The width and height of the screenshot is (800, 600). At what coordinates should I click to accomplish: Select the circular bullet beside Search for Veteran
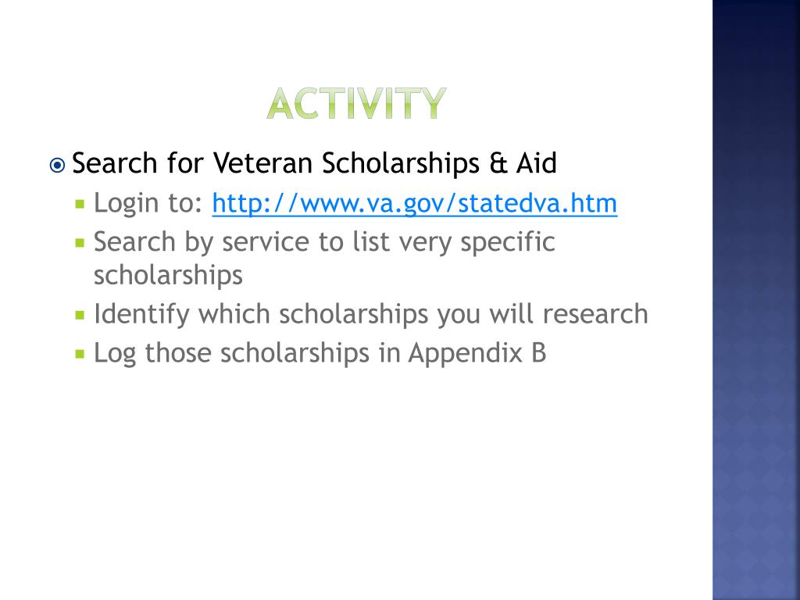pyautogui.click(x=57, y=166)
